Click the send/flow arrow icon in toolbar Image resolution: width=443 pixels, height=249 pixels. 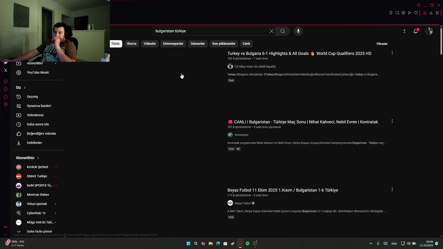(x=409, y=13)
